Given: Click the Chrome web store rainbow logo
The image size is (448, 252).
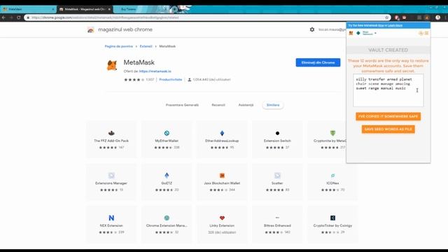Looking at the screenshot, I should [90, 29].
